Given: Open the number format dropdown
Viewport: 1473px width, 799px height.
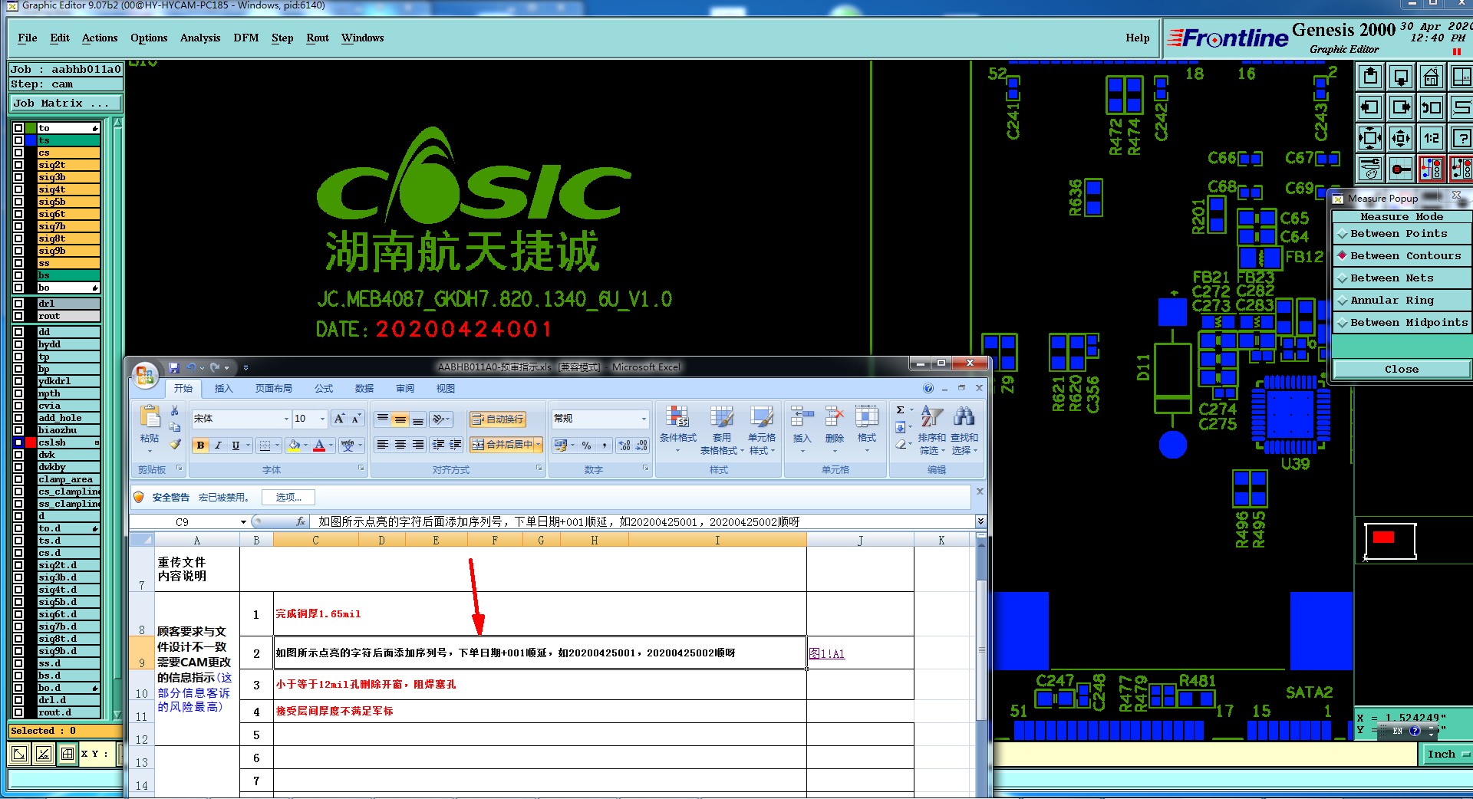Looking at the screenshot, I should [x=644, y=419].
